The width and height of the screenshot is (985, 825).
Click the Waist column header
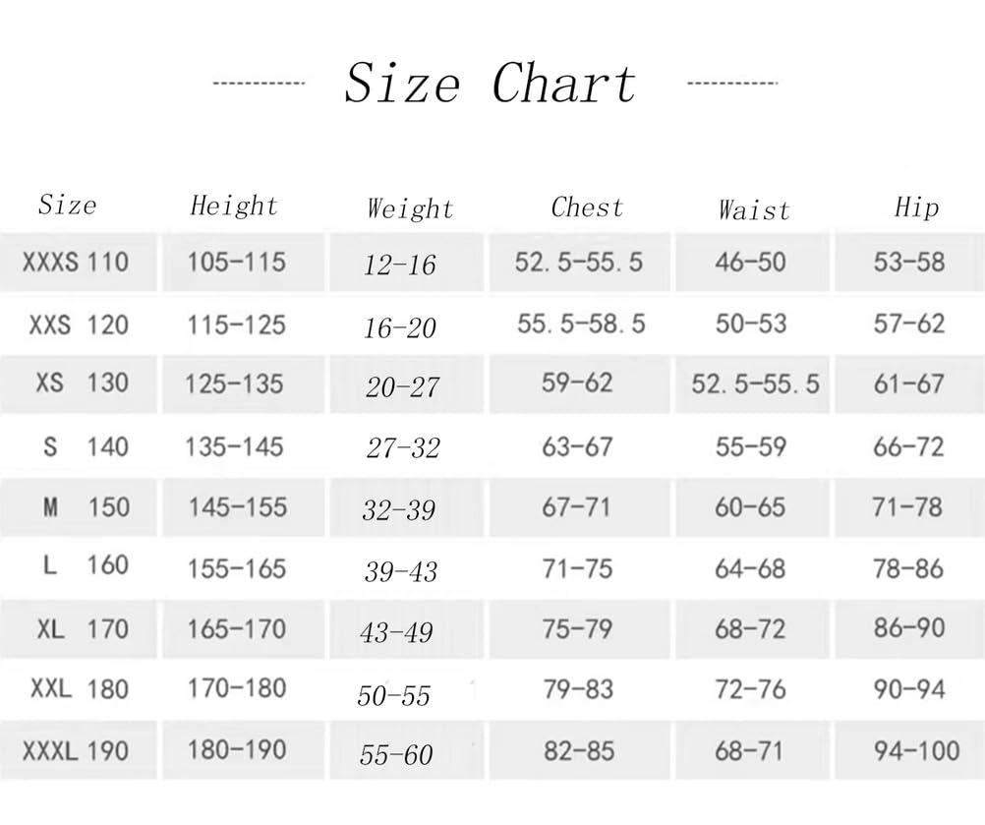coord(754,209)
